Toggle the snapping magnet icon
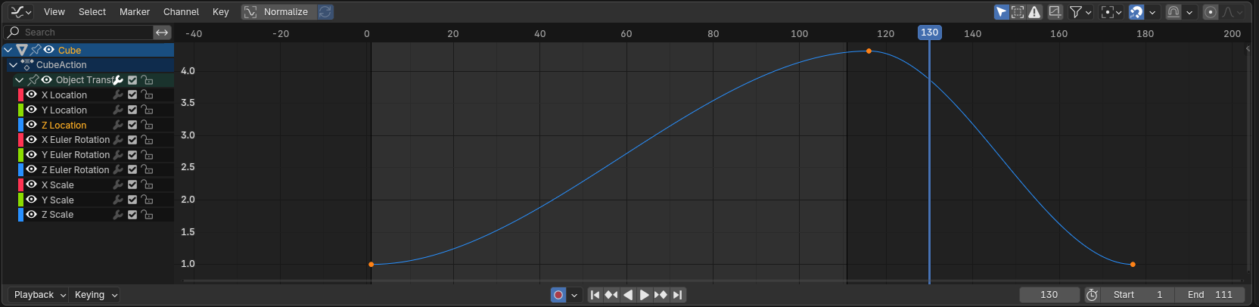Screen dimensions: 1259x307 [x=1136, y=12]
